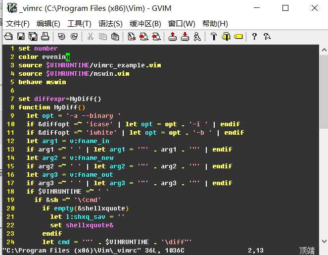Click the file path text in the status line

(73, 250)
